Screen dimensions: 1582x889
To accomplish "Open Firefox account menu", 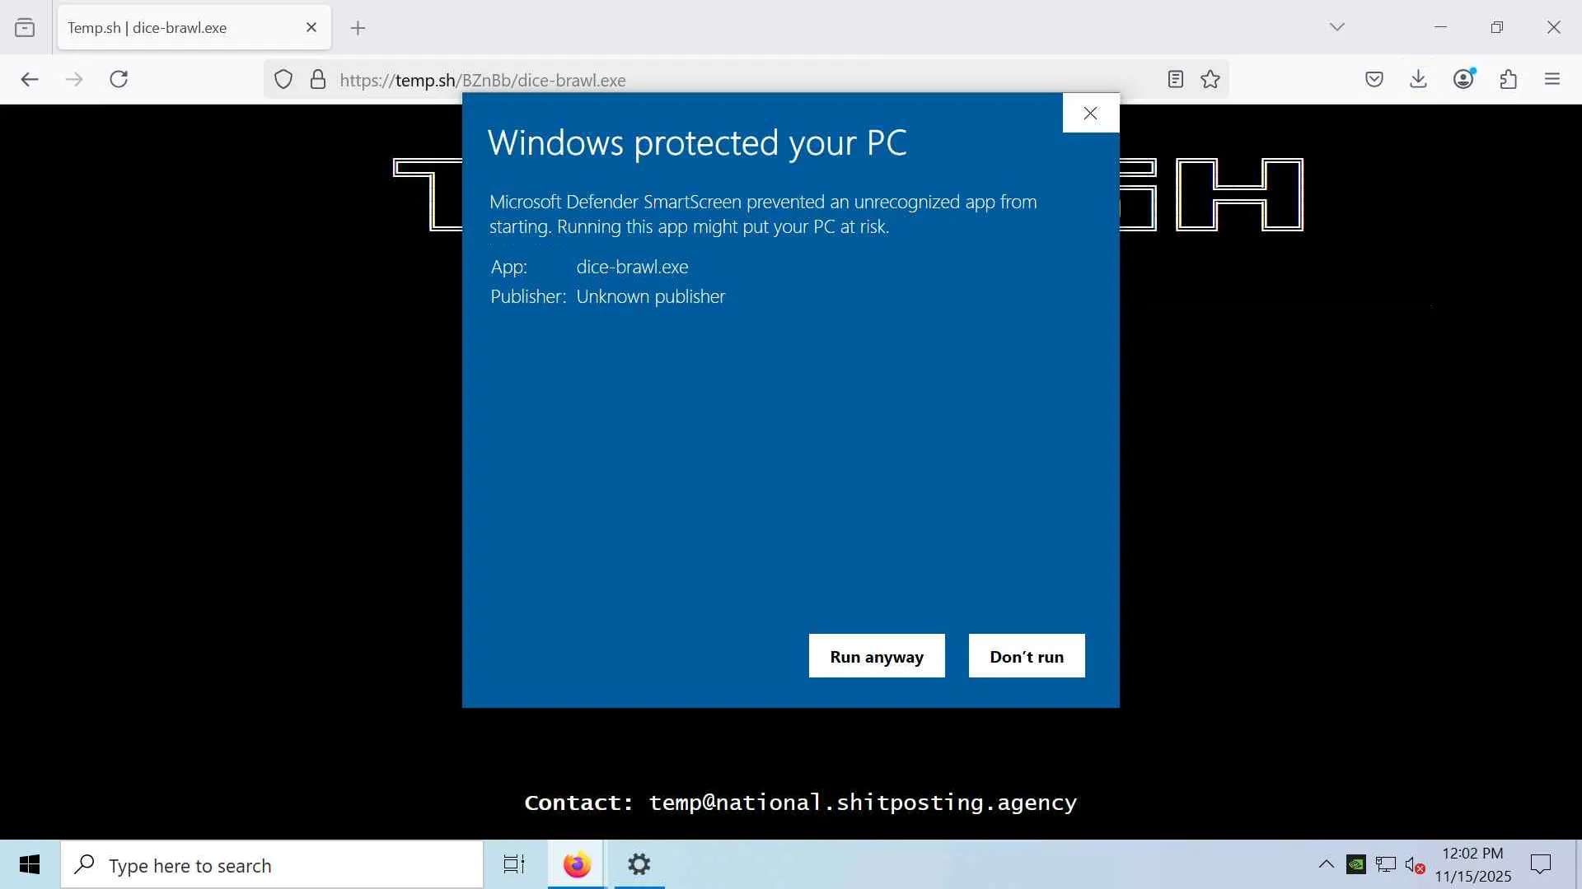I will pos(1463,79).
